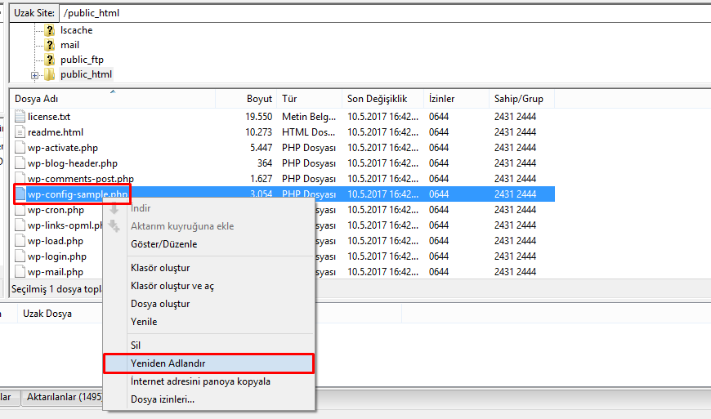Screen dimensions: 711x419
Task: Click the wp-activate.php file icon
Action: coord(20,148)
